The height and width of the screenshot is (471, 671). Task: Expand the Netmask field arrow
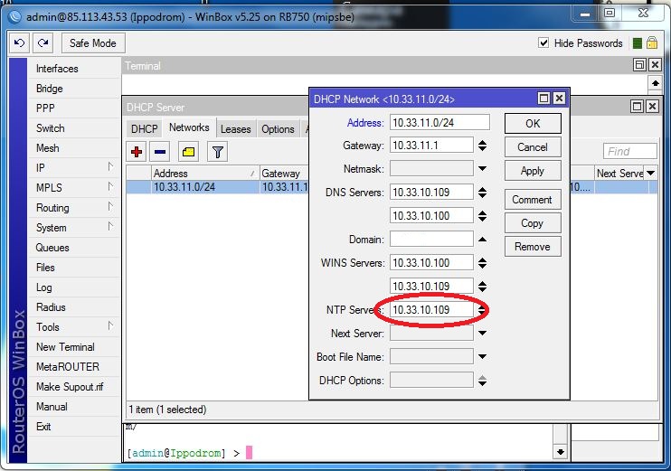[x=482, y=168]
